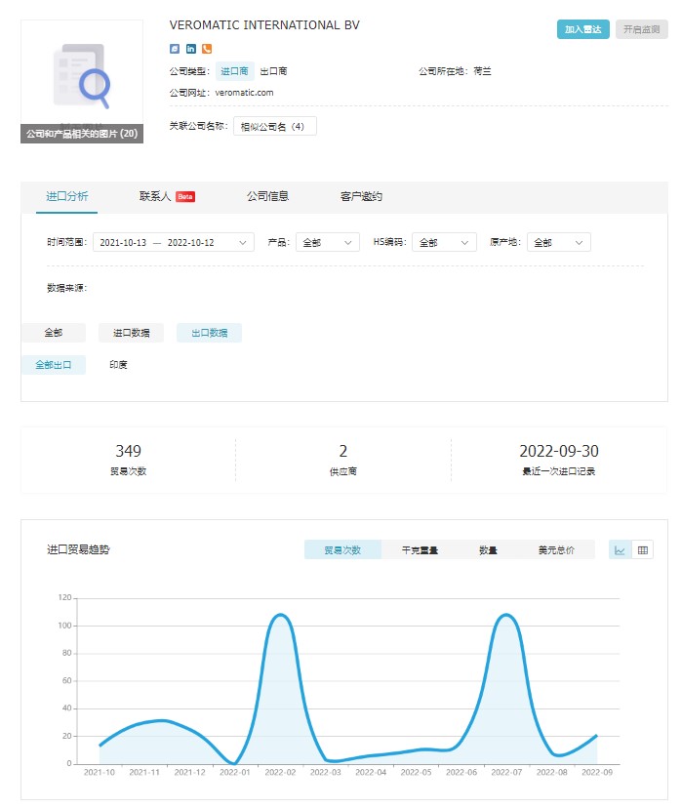The height and width of the screenshot is (809, 681).
Task: Select 进口数据 data source option
Action: point(131,333)
